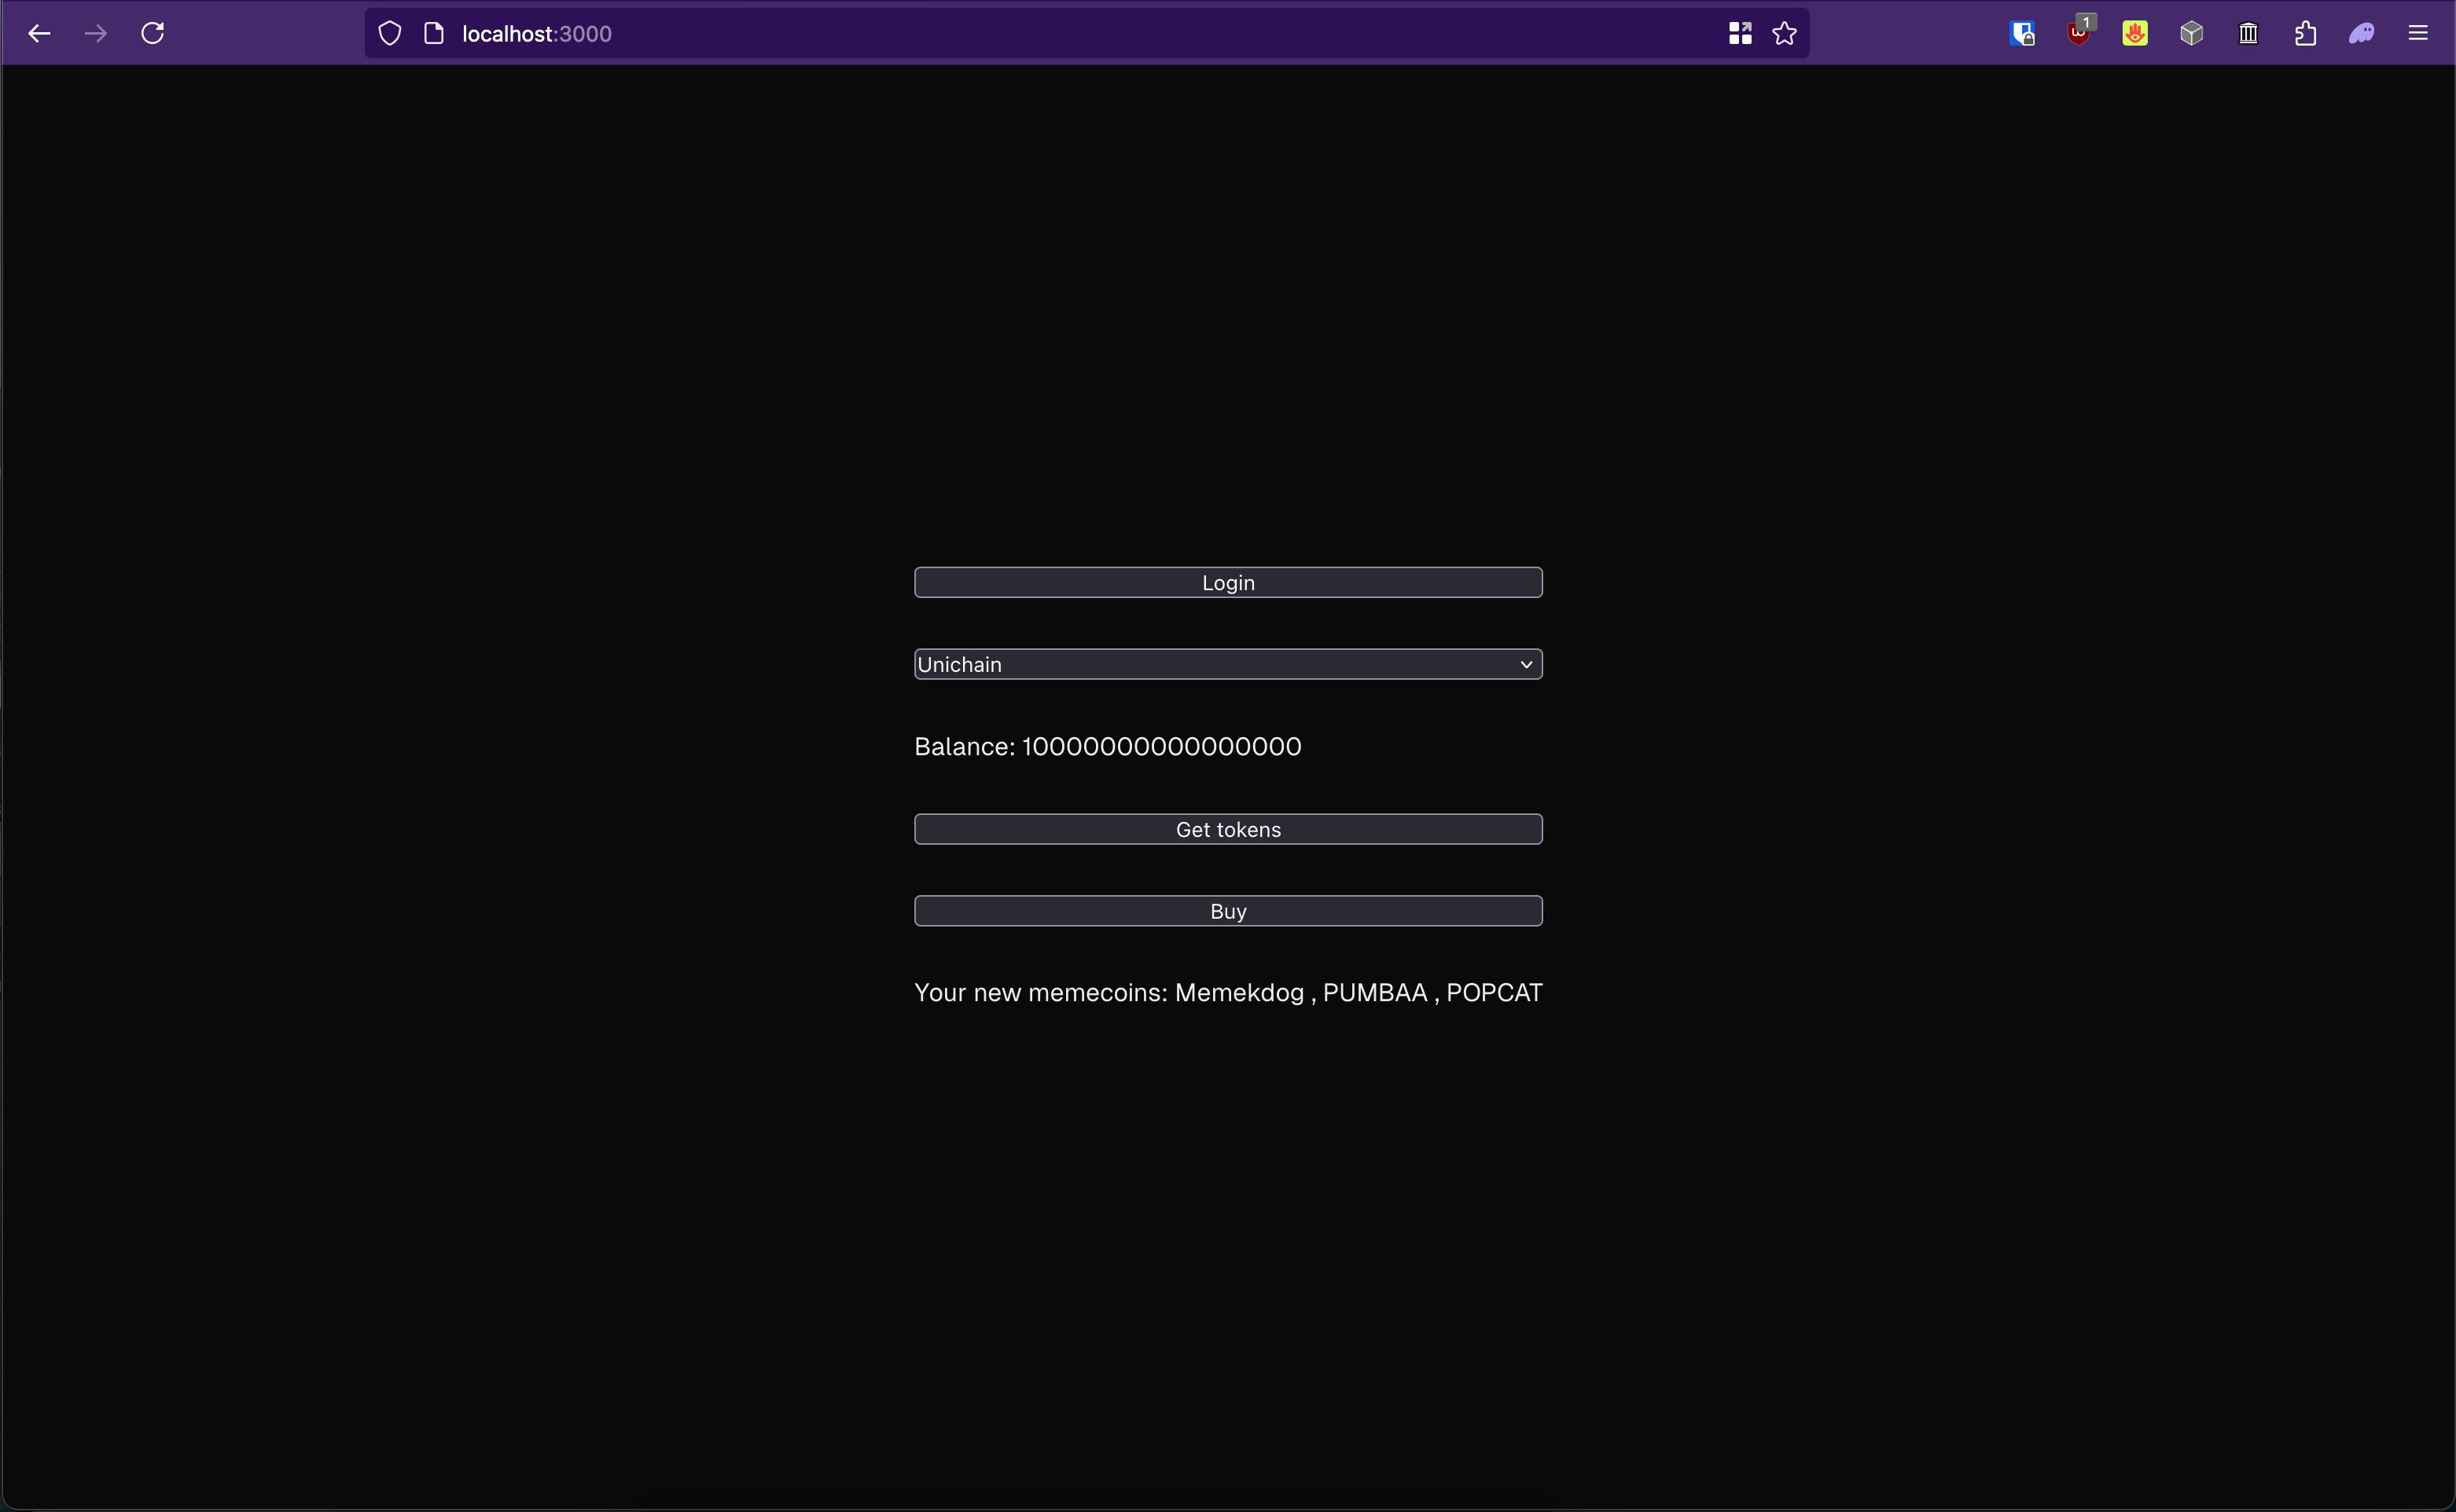This screenshot has width=2456, height=1512.
Task: Bookmark this page with the star icon
Action: pos(1785,34)
